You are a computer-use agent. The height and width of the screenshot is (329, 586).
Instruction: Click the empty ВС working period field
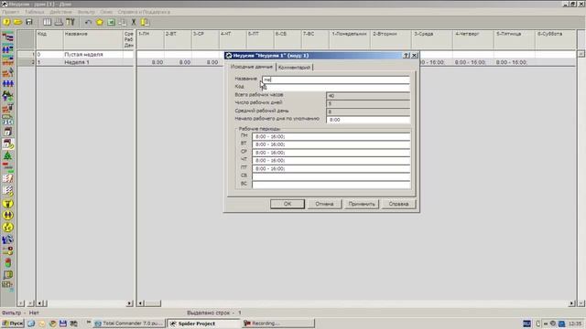[331, 185]
